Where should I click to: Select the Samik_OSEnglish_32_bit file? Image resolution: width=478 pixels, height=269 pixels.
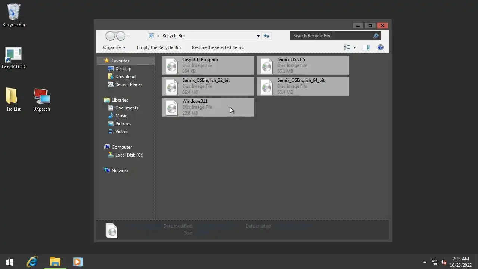pos(208,86)
